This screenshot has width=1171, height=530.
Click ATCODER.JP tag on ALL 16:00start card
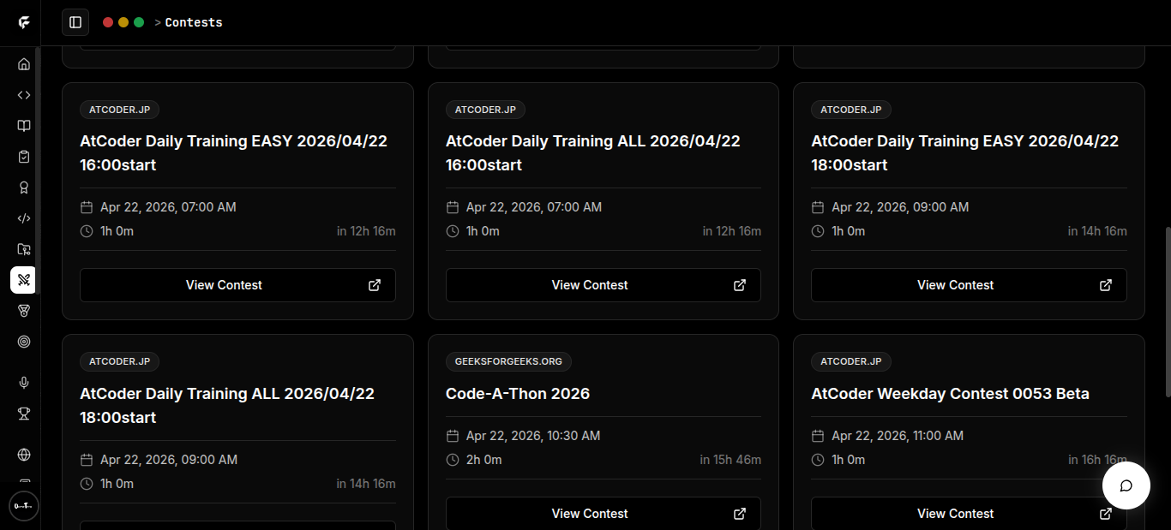coord(485,110)
